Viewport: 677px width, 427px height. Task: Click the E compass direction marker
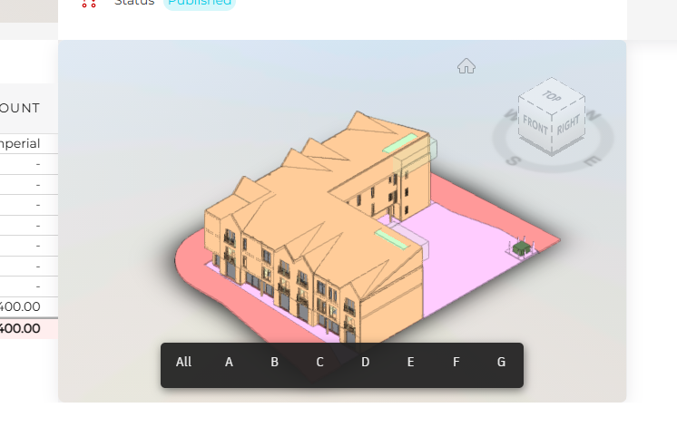pos(592,160)
